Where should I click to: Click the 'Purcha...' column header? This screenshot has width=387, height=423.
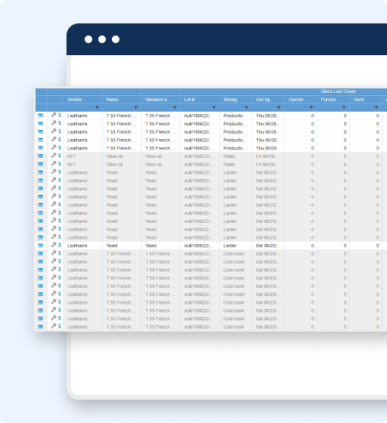click(x=330, y=100)
